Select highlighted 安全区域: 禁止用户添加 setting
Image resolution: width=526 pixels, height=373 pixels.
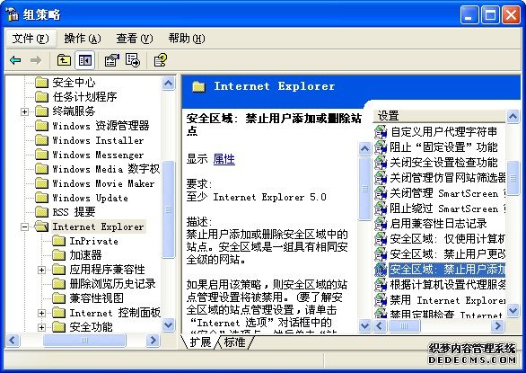click(x=447, y=270)
